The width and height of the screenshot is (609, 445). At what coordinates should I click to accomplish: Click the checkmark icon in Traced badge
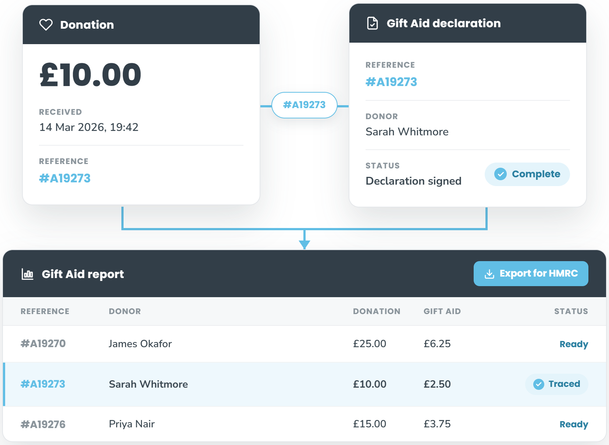539,384
